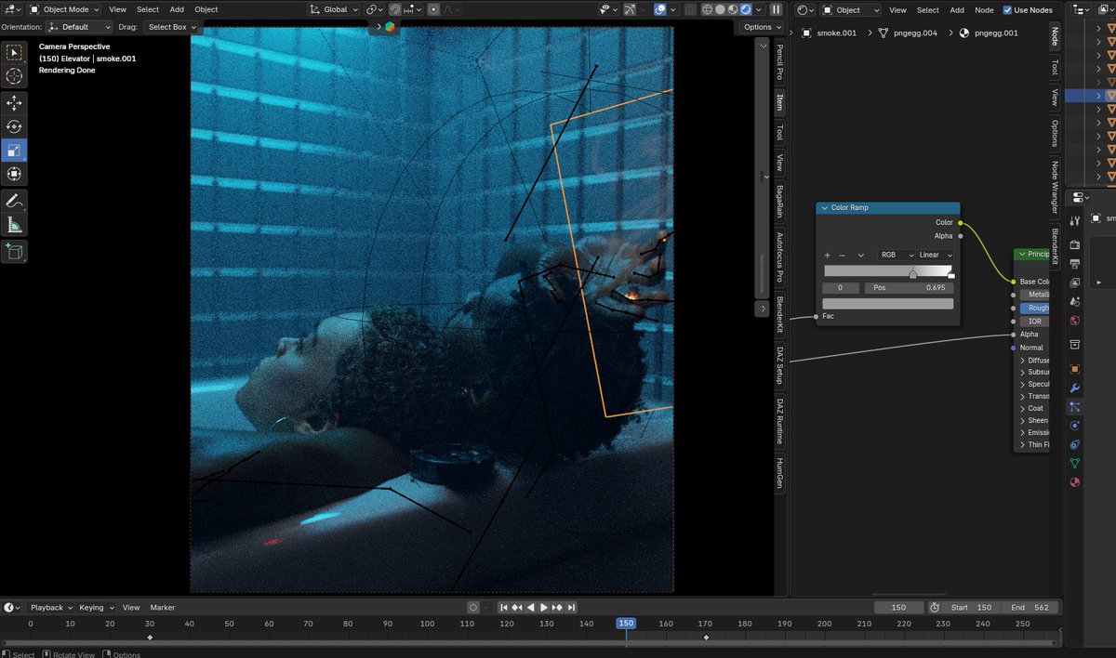Switch to rendered viewport shading
The image size is (1116, 658).
click(746, 9)
